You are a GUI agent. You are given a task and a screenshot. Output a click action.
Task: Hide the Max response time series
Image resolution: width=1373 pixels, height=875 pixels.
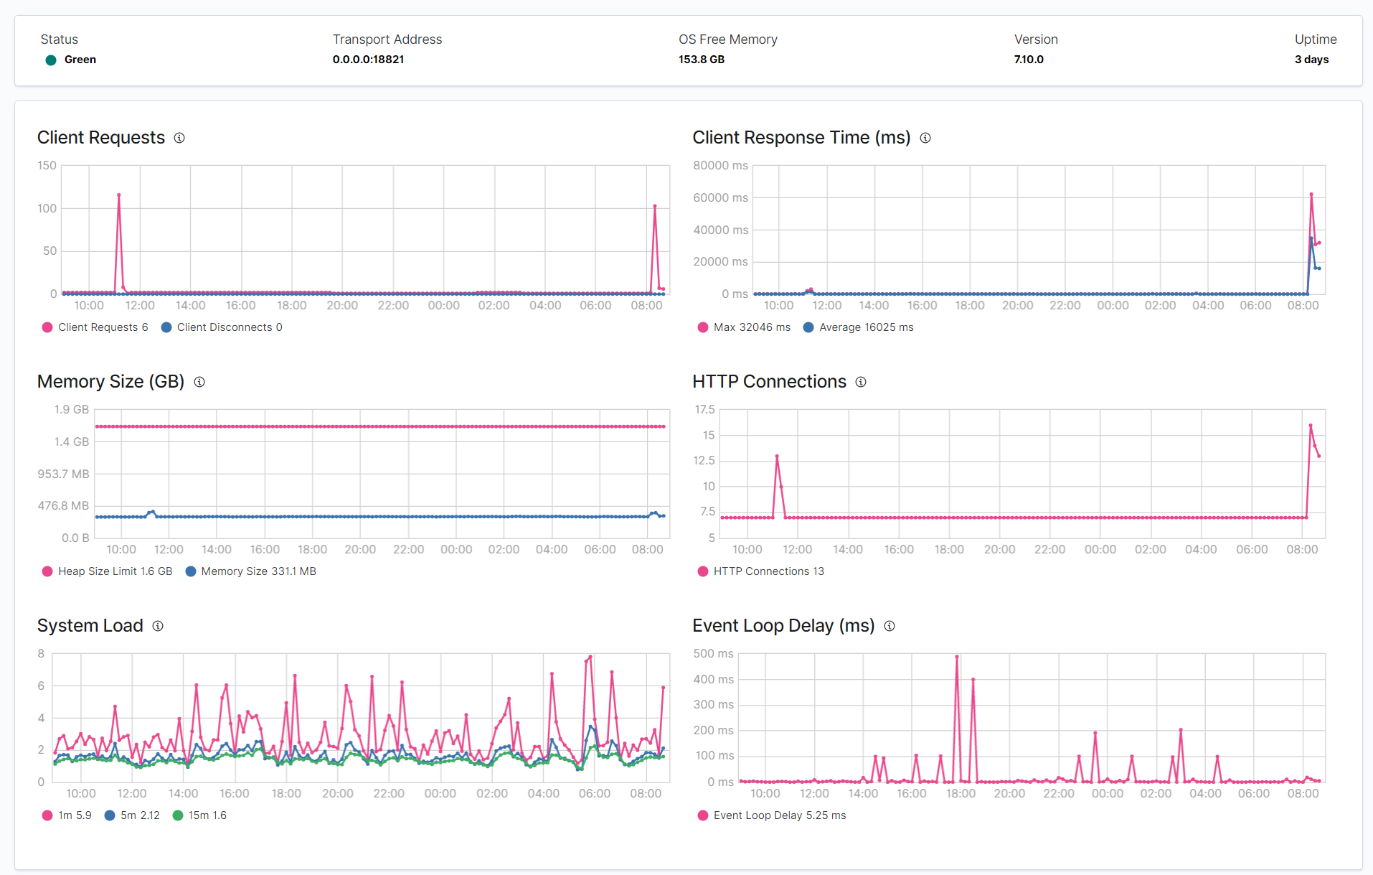744,327
